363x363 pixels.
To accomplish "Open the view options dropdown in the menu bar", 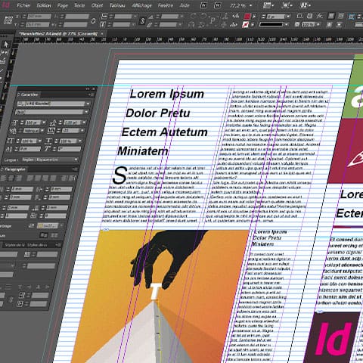I will [x=268, y=5].
